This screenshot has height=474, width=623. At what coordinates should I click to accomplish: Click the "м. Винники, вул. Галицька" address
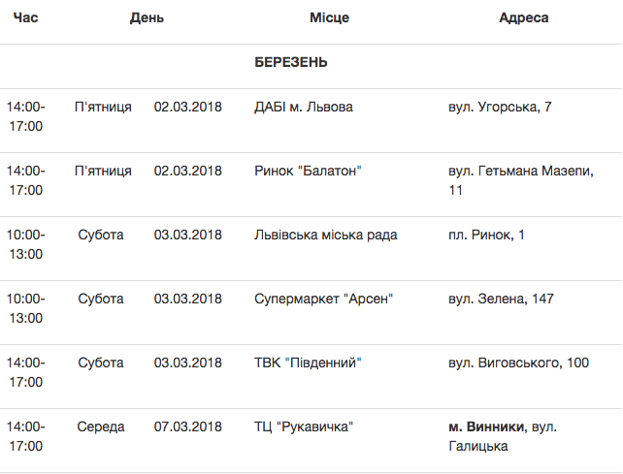502,436
